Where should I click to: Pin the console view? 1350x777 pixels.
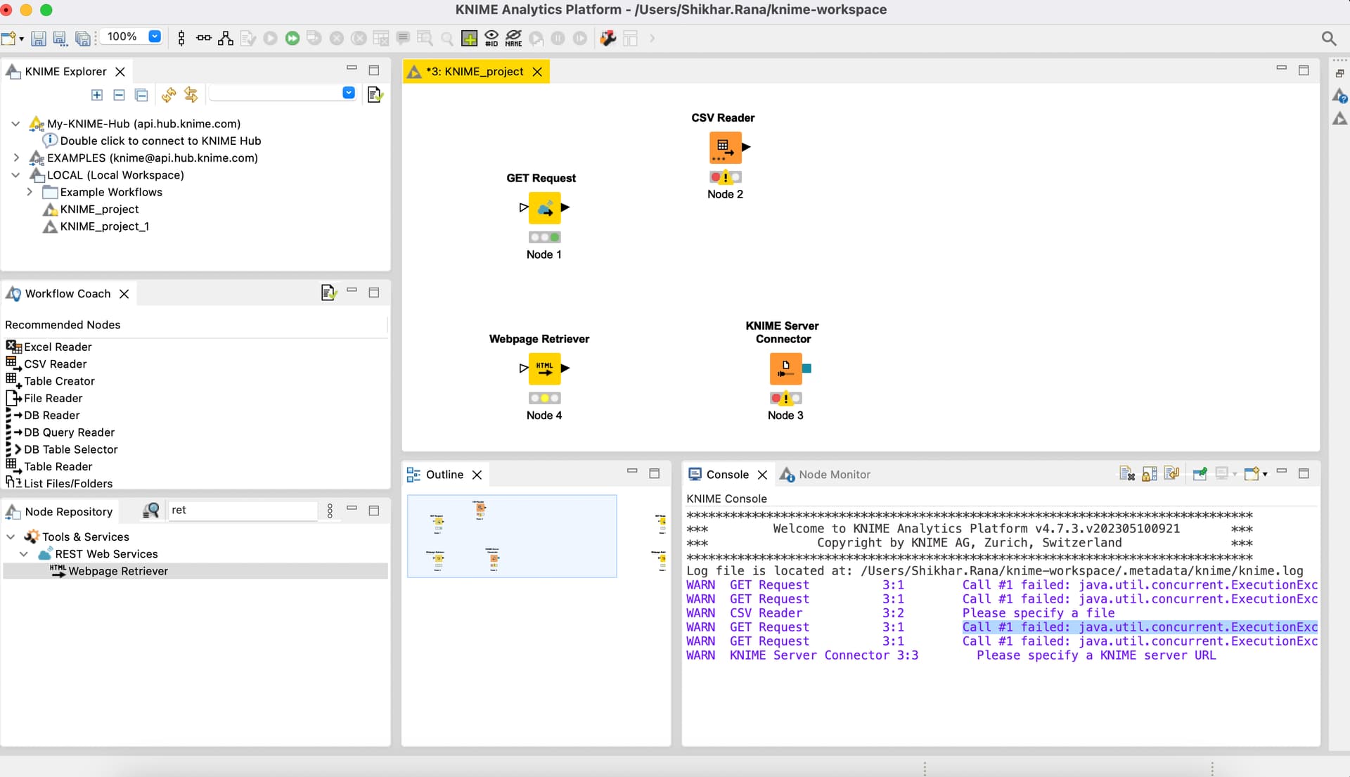[1200, 474]
